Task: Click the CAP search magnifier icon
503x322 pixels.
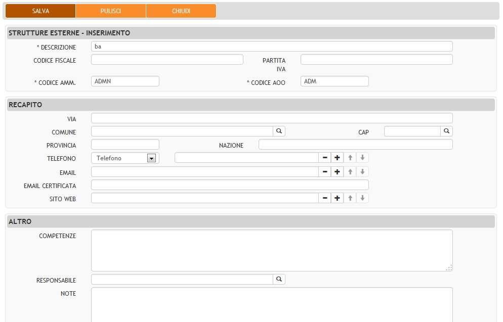Action: point(446,131)
